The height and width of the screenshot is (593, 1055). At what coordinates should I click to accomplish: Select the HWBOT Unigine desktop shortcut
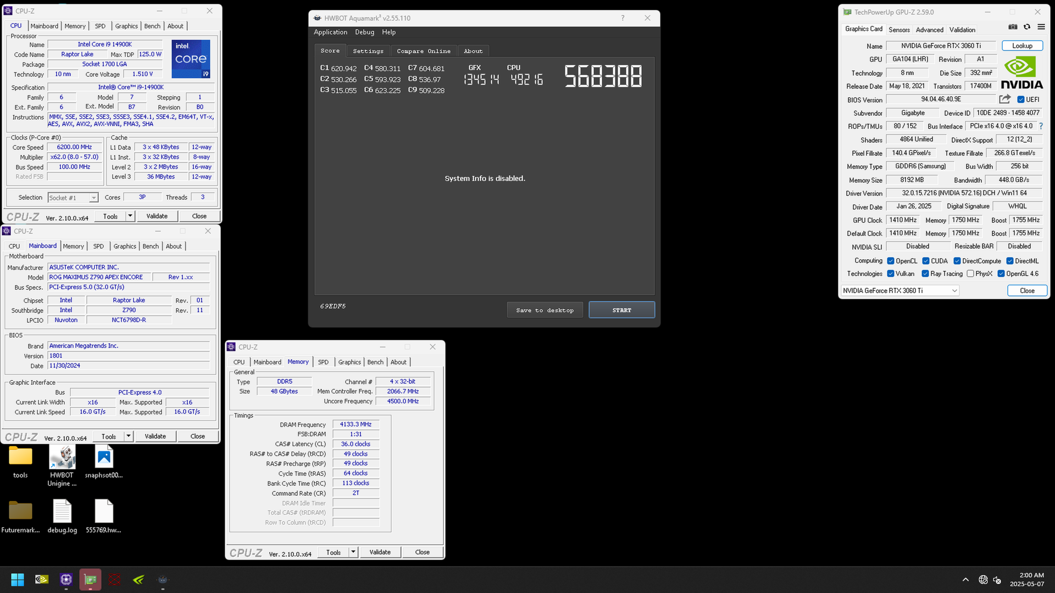[62, 466]
